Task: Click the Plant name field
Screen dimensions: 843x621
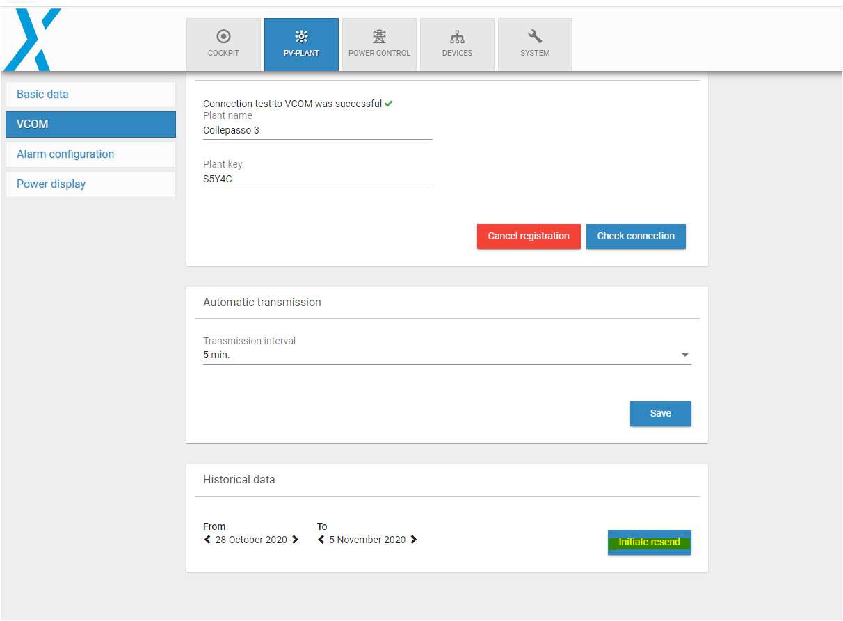Action: (318, 130)
